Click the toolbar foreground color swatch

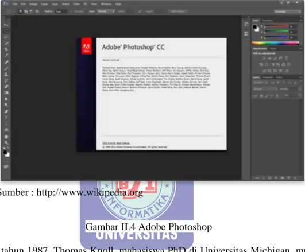5,152
